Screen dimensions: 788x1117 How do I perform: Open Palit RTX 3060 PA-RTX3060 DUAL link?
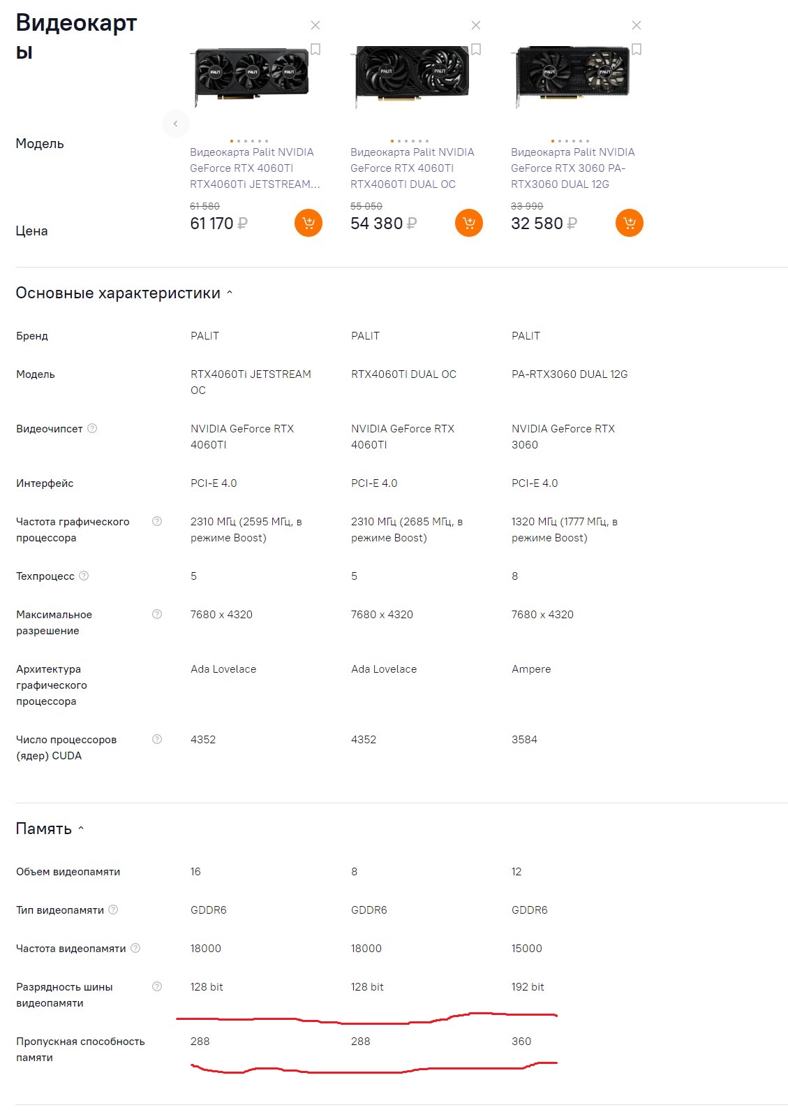click(572, 168)
